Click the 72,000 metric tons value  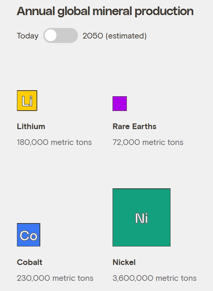pos(148,142)
